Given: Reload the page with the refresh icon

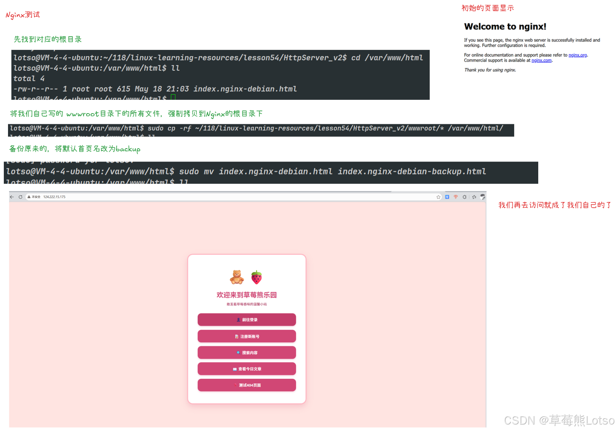Looking at the screenshot, I should coord(21,197).
